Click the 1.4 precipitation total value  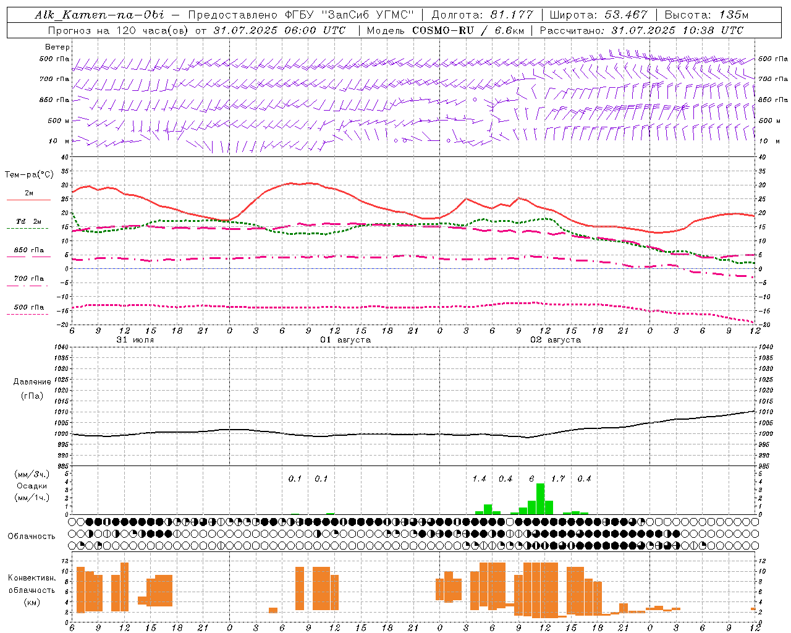coord(479,478)
